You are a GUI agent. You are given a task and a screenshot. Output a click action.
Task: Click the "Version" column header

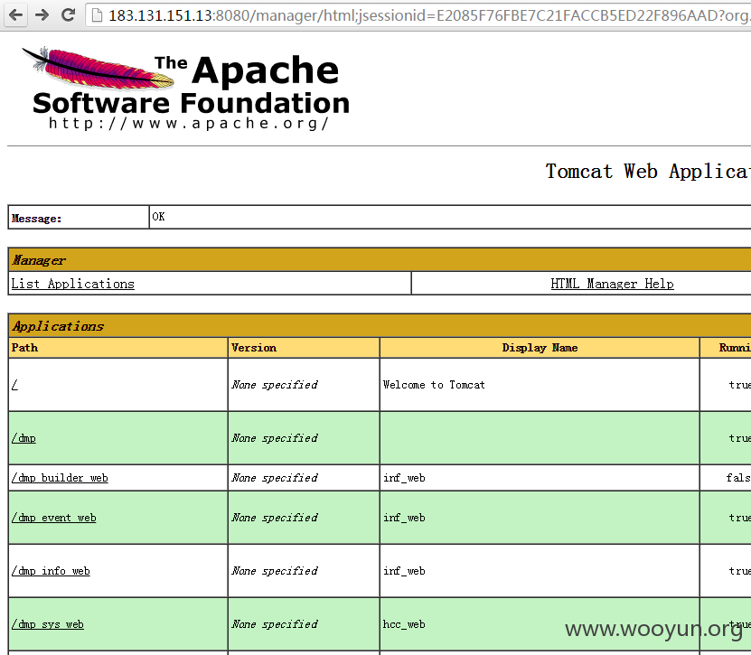[x=304, y=348]
